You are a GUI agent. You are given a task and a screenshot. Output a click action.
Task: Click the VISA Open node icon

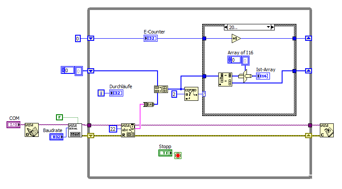point(32,130)
